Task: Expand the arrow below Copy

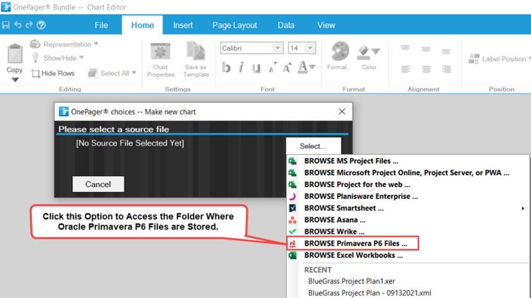Action: tap(15, 80)
